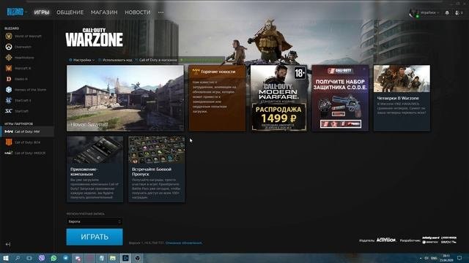469x263 pixels.
Task: Open File Explorer from the taskbar
Action: coord(113,258)
